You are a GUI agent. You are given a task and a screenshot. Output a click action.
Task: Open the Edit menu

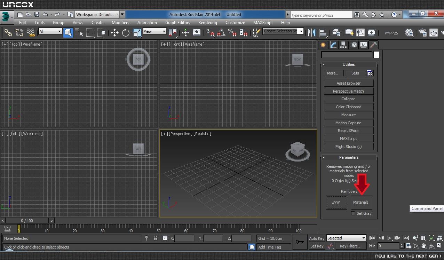pos(23,23)
